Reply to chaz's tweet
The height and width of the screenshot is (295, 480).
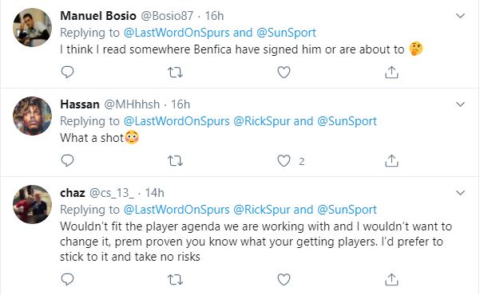pyautogui.click(x=67, y=279)
